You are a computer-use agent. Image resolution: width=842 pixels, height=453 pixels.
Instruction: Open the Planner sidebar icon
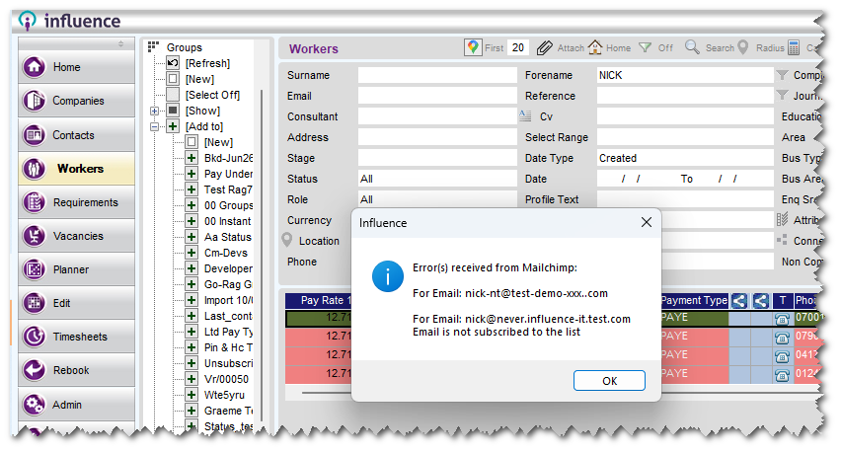pos(34,269)
